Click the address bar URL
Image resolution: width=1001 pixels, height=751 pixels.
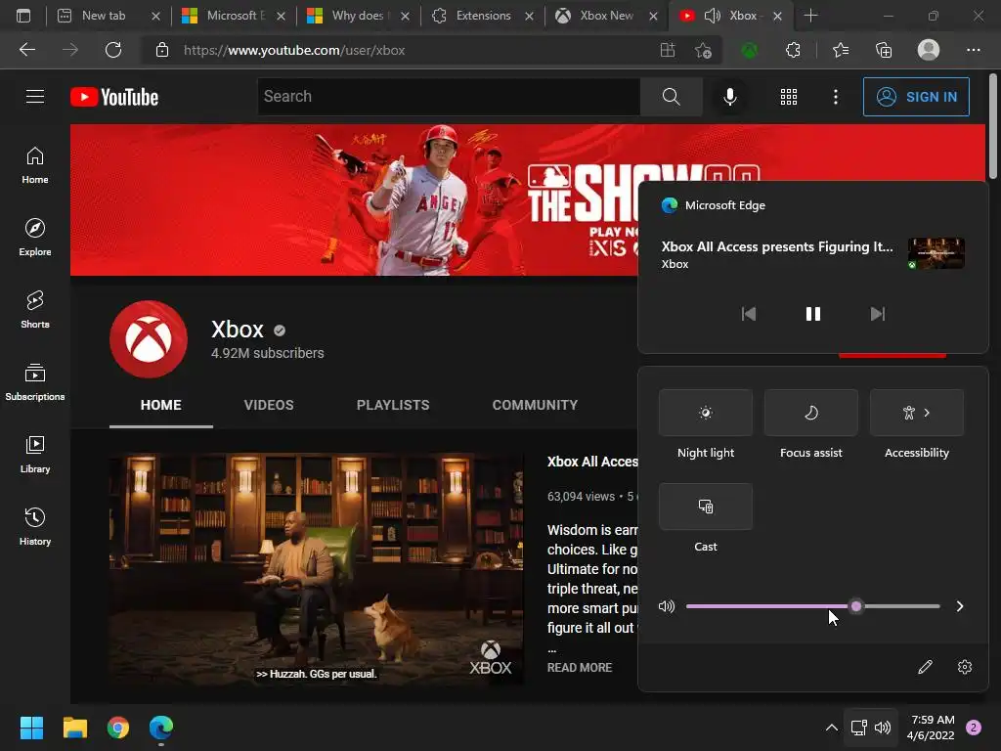[x=294, y=50]
